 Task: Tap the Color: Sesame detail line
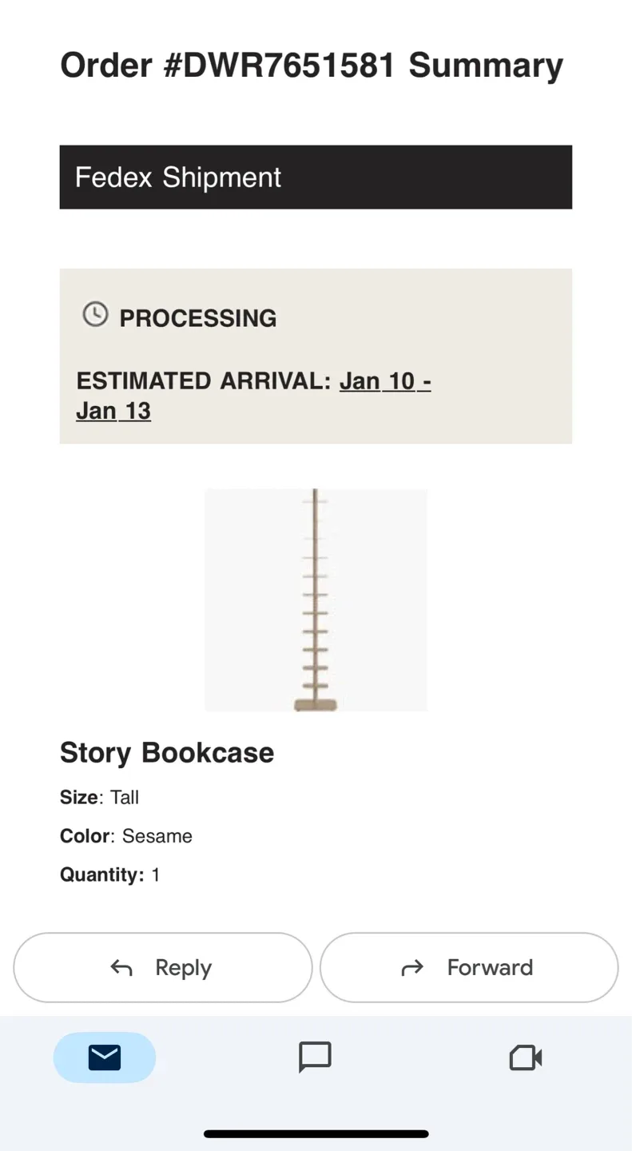pyautogui.click(x=126, y=836)
